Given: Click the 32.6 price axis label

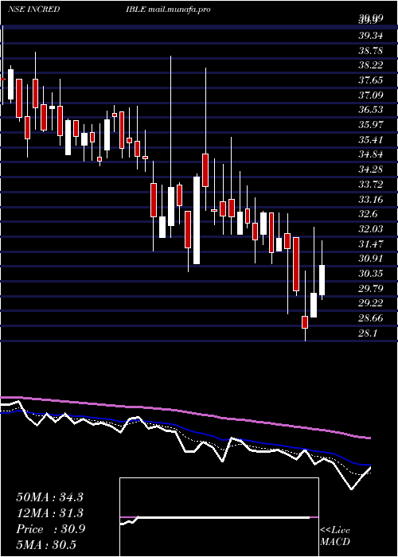Looking at the screenshot, I should (368, 213).
